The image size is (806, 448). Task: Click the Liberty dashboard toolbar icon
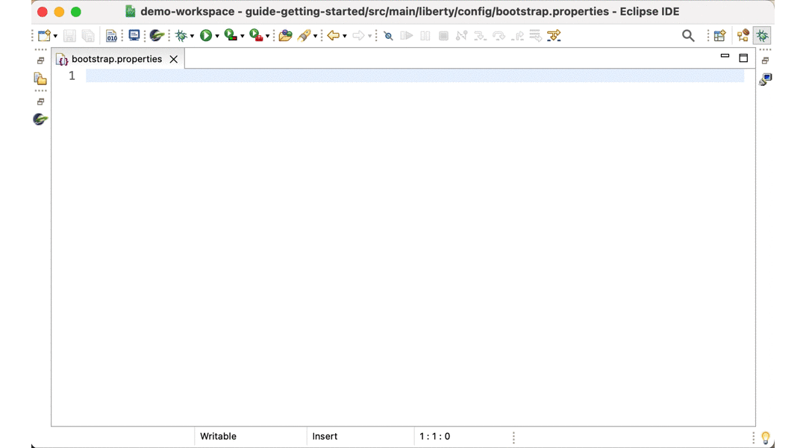[157, 36]
